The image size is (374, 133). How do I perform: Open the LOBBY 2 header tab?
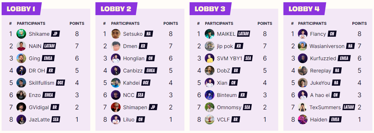click(116, 9)
